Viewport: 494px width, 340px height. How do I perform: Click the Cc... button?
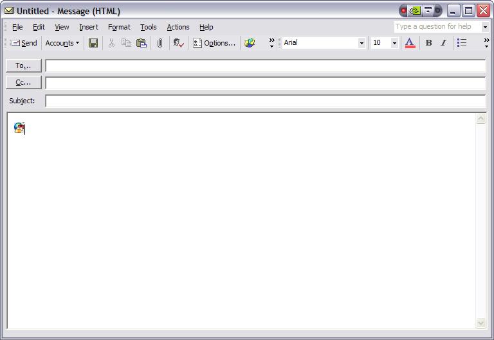[24, 83]
